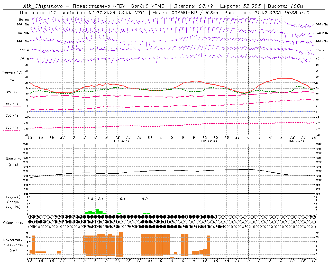Click the '(гПа)' unit under Давление
Screen dimensions: 329x263
[13, 165]
